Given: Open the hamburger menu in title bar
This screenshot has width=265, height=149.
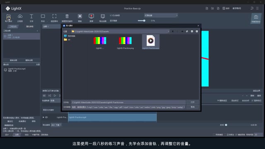Looking at the screenshot, I should (x=258, y=8).
